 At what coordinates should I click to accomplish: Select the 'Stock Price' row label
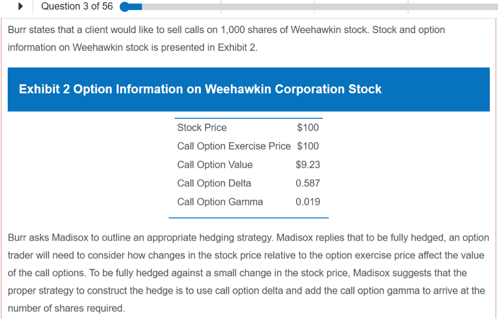coord(202,128)
